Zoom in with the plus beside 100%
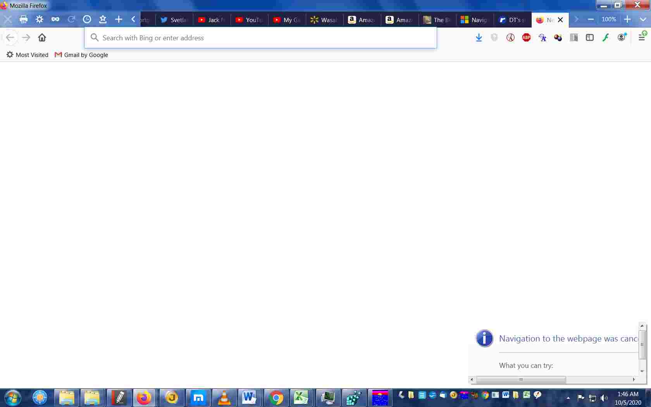The height and width of the screenshot is (407, 651). click(x=627, y=19)
